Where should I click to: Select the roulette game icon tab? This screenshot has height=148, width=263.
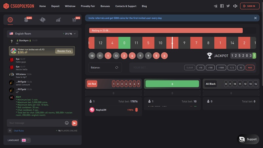click(x=10, y=20)
